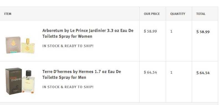This screenshot has width=224, height=105.
Task: Click Terre D'hermes In Stock & Ready to Ship text
Action: tap(68, 87)
